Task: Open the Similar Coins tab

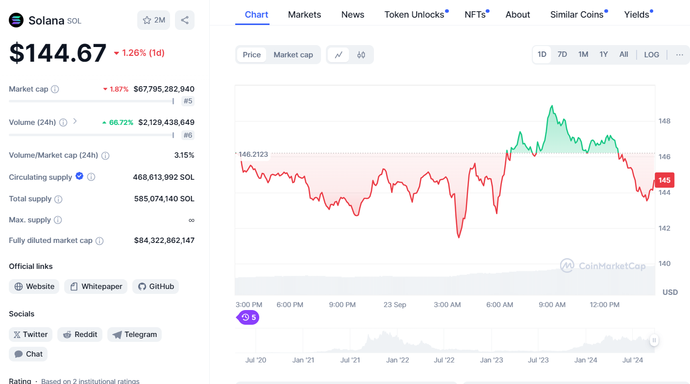Action: tap(577, 15)
